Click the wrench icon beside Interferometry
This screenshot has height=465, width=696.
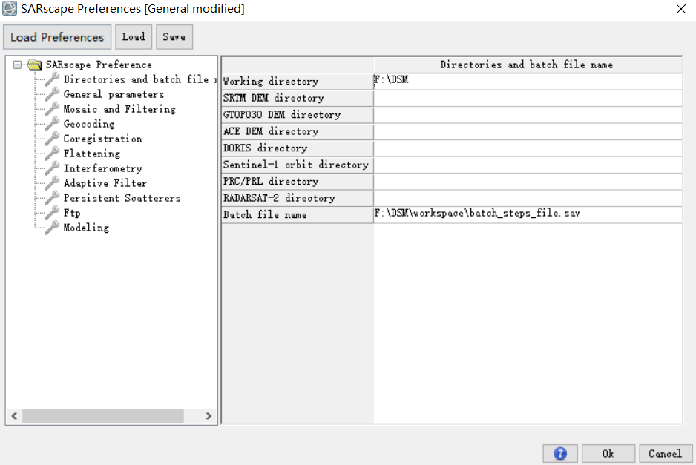[x=52, y=168]
